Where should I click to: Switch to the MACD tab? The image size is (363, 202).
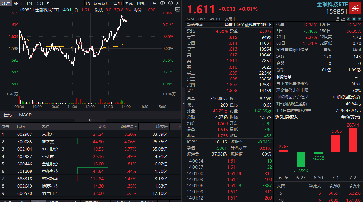click(x=25, y=115)
